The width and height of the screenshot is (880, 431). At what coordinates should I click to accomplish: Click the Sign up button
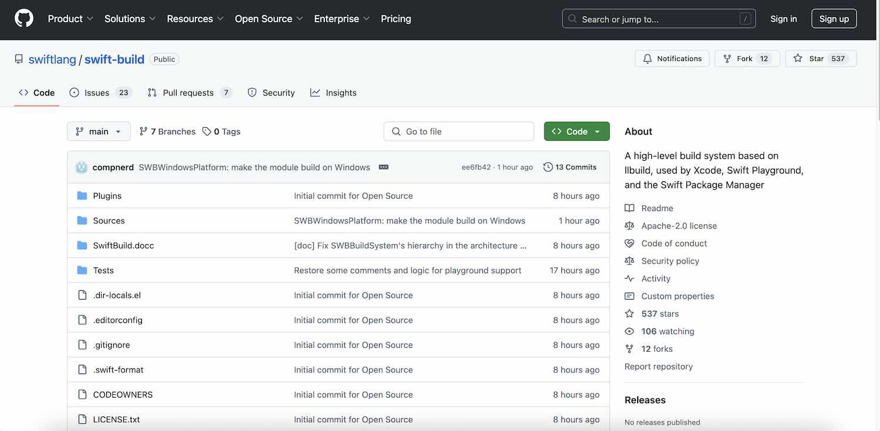click(834, 18)
